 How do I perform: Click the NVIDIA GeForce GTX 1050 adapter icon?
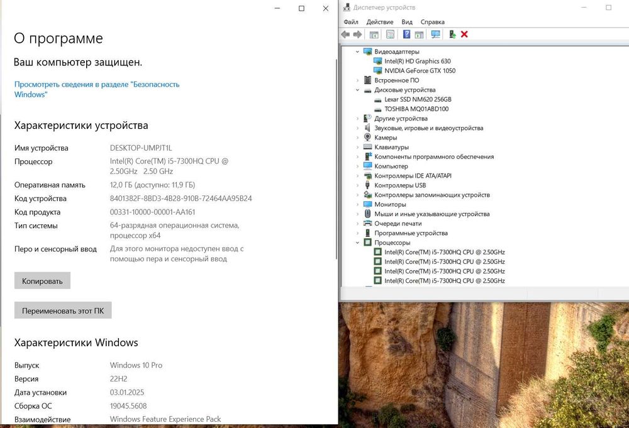coord(377,70)
